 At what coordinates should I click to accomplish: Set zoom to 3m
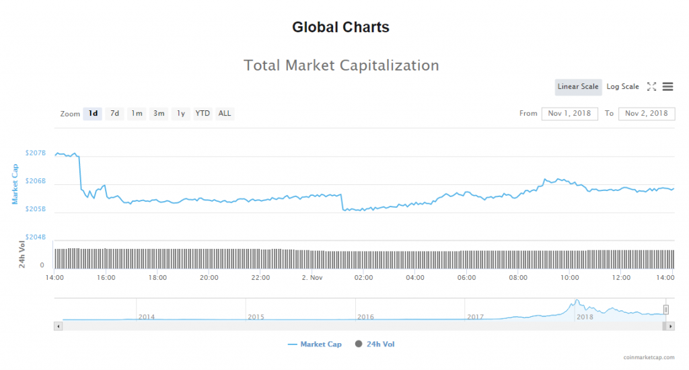159,114
